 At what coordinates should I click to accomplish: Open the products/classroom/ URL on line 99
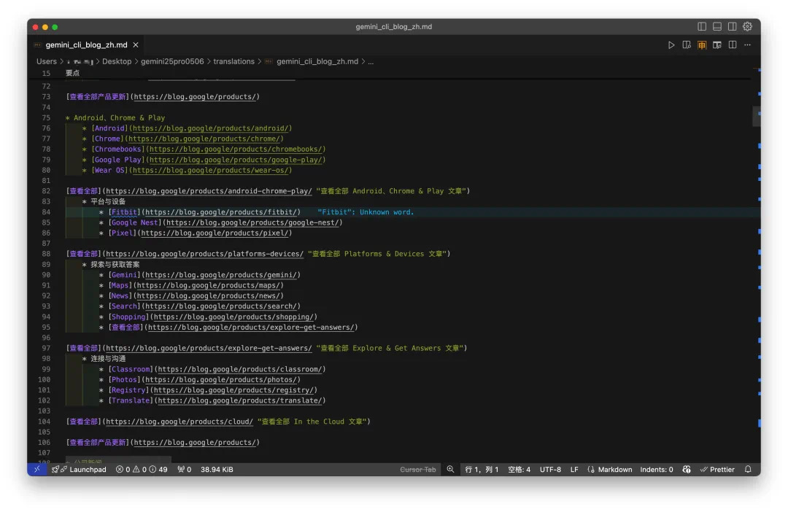pyautogui.click(x=240, y=369)
